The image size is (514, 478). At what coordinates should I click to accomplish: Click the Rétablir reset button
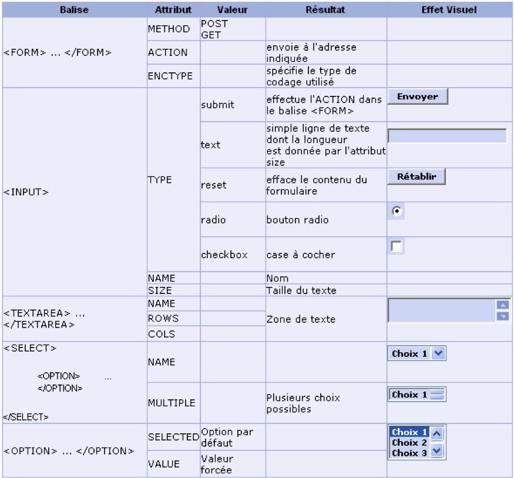click(416, 176)
